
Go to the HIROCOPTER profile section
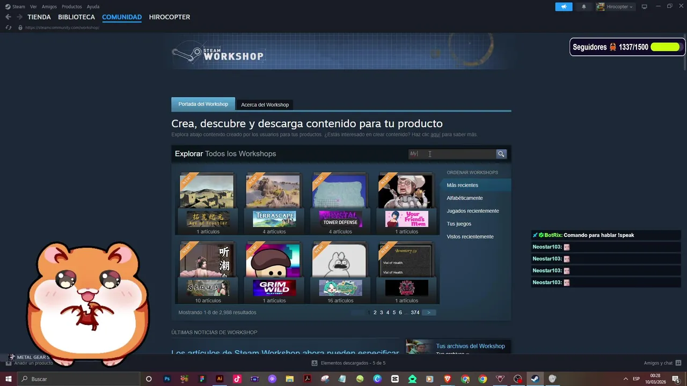coord(170,17)
